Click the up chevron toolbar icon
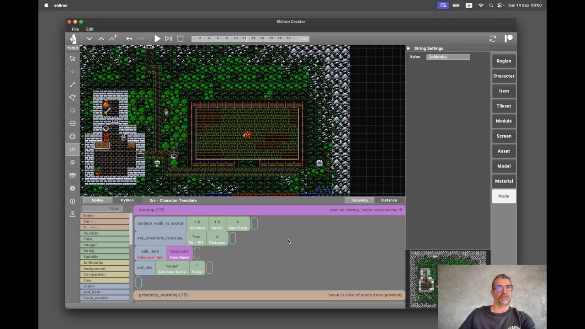 pyautogui.click(x=101, y=39)
